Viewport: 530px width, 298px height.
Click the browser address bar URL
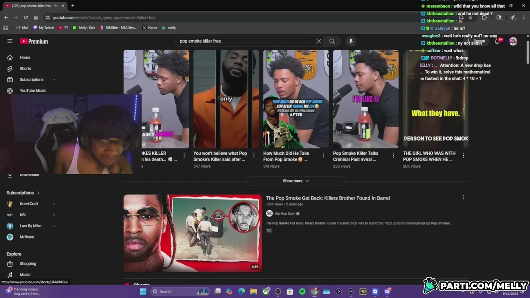104,17
